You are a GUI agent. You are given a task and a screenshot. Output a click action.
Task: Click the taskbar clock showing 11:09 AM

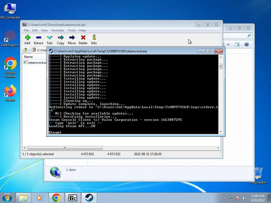coord(258,198)
